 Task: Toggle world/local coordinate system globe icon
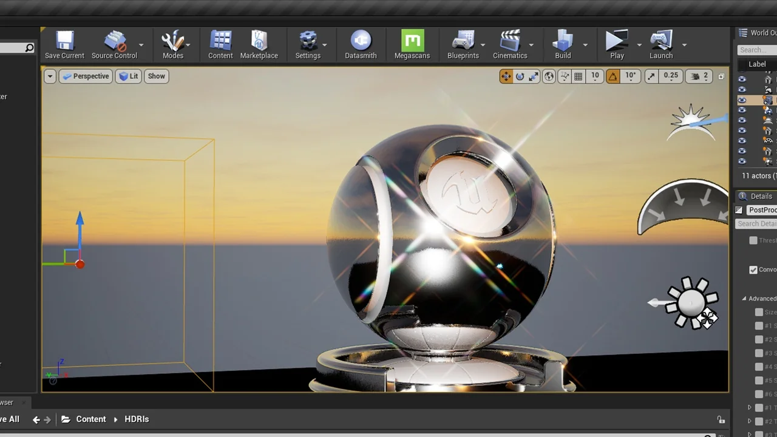(x=549, y=76)
